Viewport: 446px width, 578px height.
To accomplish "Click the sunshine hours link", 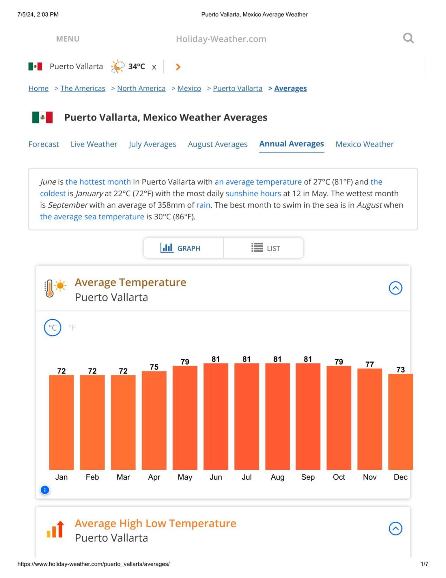I will coord(253,193).
